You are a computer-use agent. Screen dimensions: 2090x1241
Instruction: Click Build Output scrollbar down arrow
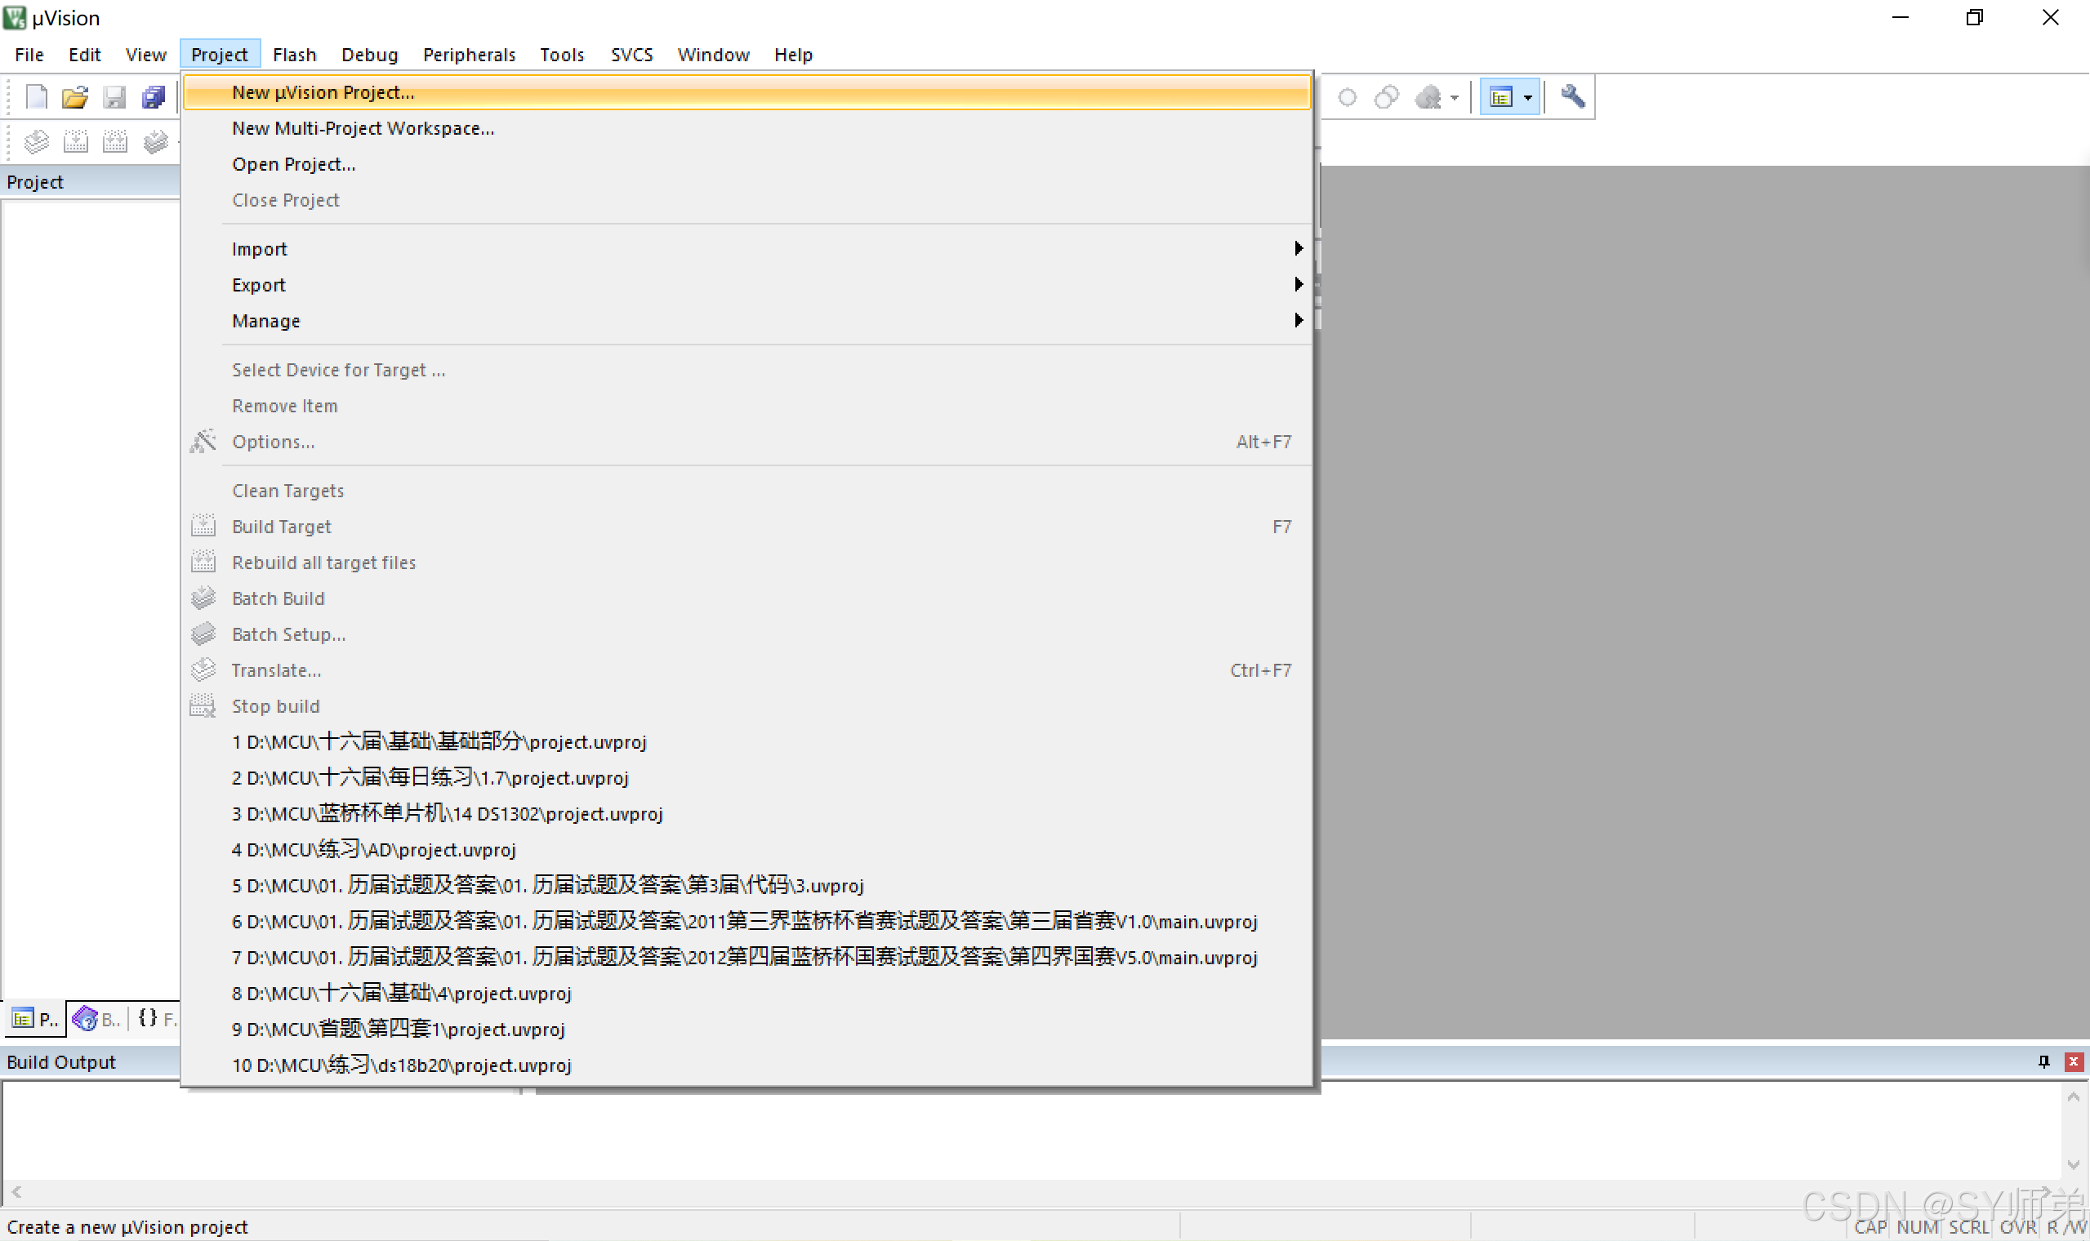[2074, 1164]
